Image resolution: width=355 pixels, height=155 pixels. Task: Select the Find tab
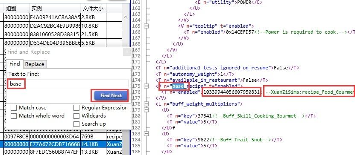click(15, 64)
